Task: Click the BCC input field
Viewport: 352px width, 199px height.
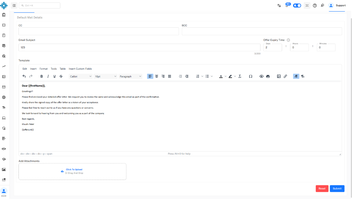Action: [x=262, y=31]
